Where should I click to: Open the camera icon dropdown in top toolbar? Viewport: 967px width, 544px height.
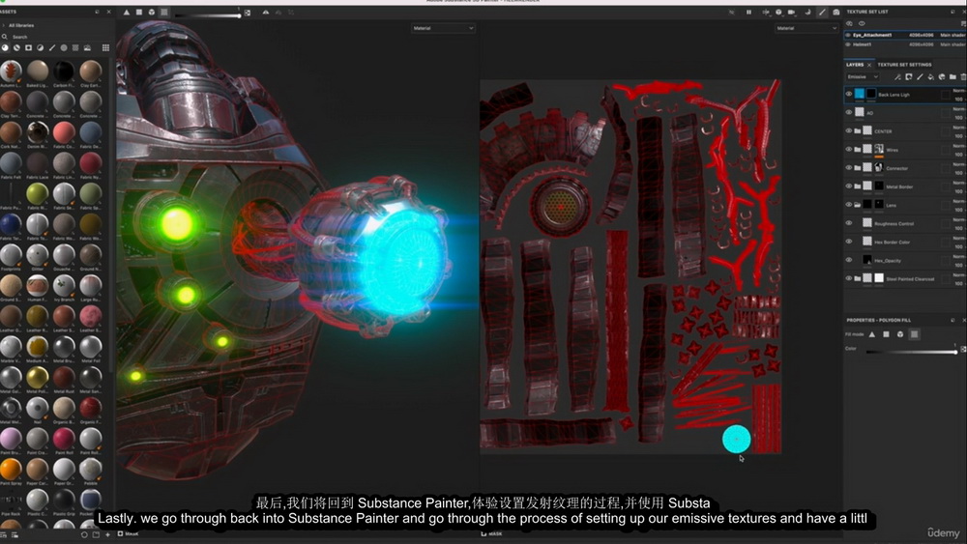pos(792,13)
